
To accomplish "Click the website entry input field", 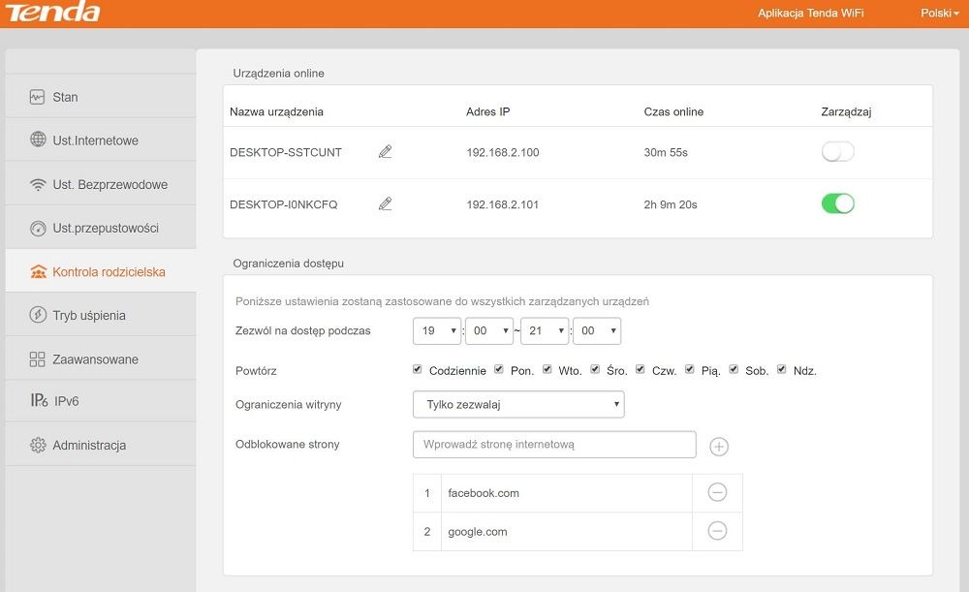I will [554, 445].
